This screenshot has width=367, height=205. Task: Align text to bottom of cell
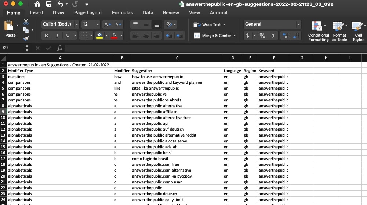tap(157, 24)
